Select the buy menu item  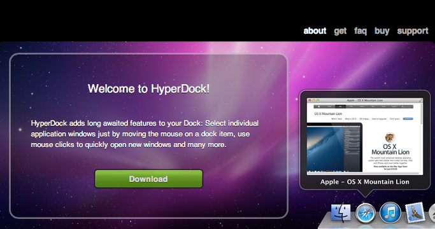click(x=382, y=31)
